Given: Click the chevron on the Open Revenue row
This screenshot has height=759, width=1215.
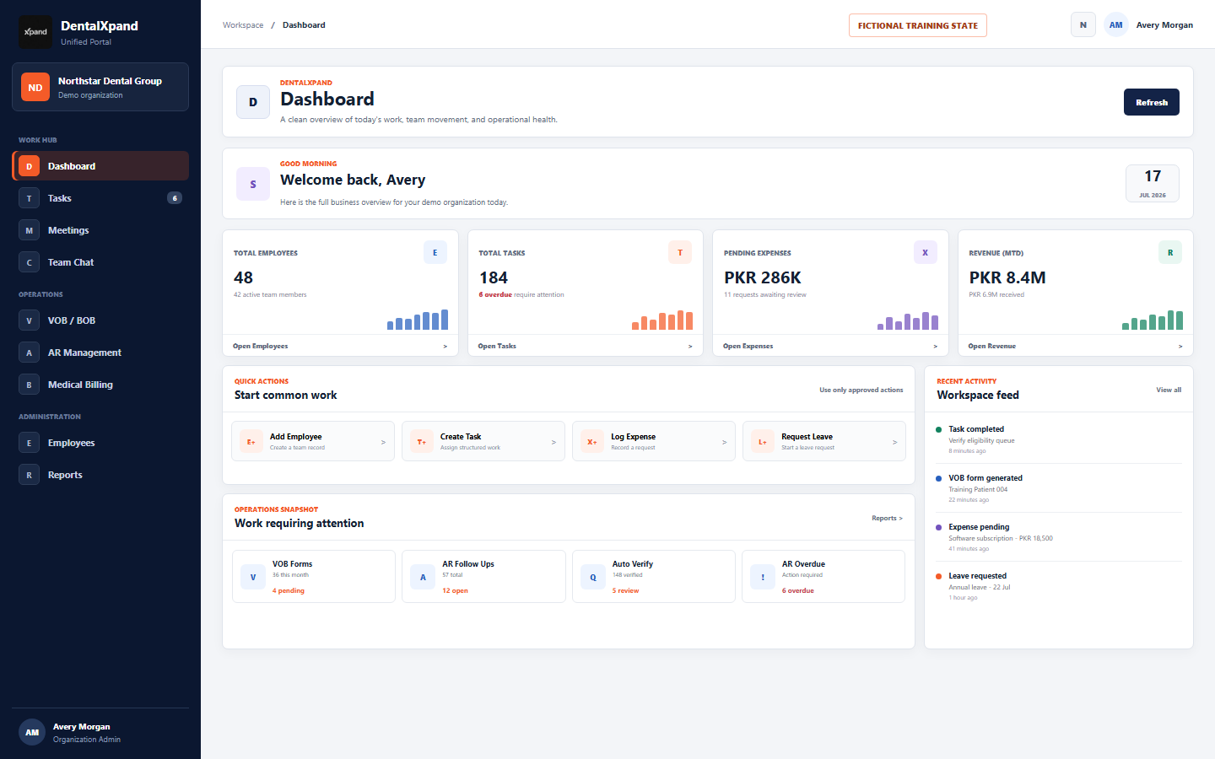Looking at the screenshot, I should coord(1180,346).
